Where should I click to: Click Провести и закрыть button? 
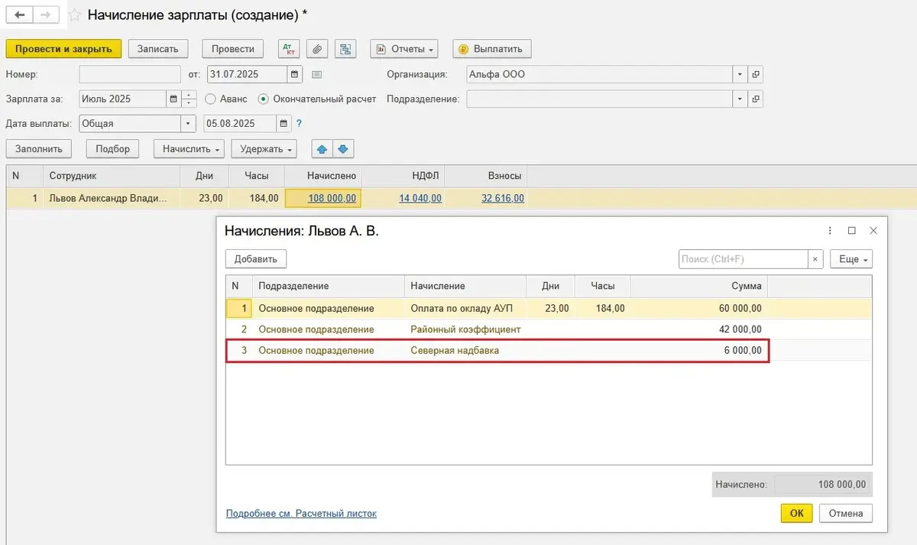[63, 49]
